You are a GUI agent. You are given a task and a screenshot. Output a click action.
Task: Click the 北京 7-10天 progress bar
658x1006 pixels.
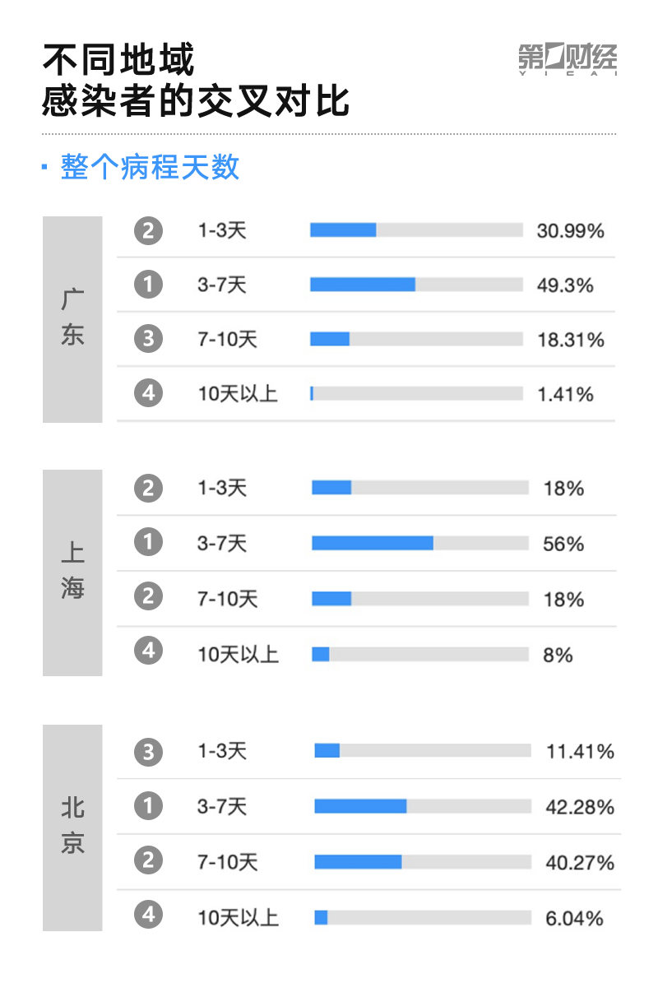[x=423, y=861]
